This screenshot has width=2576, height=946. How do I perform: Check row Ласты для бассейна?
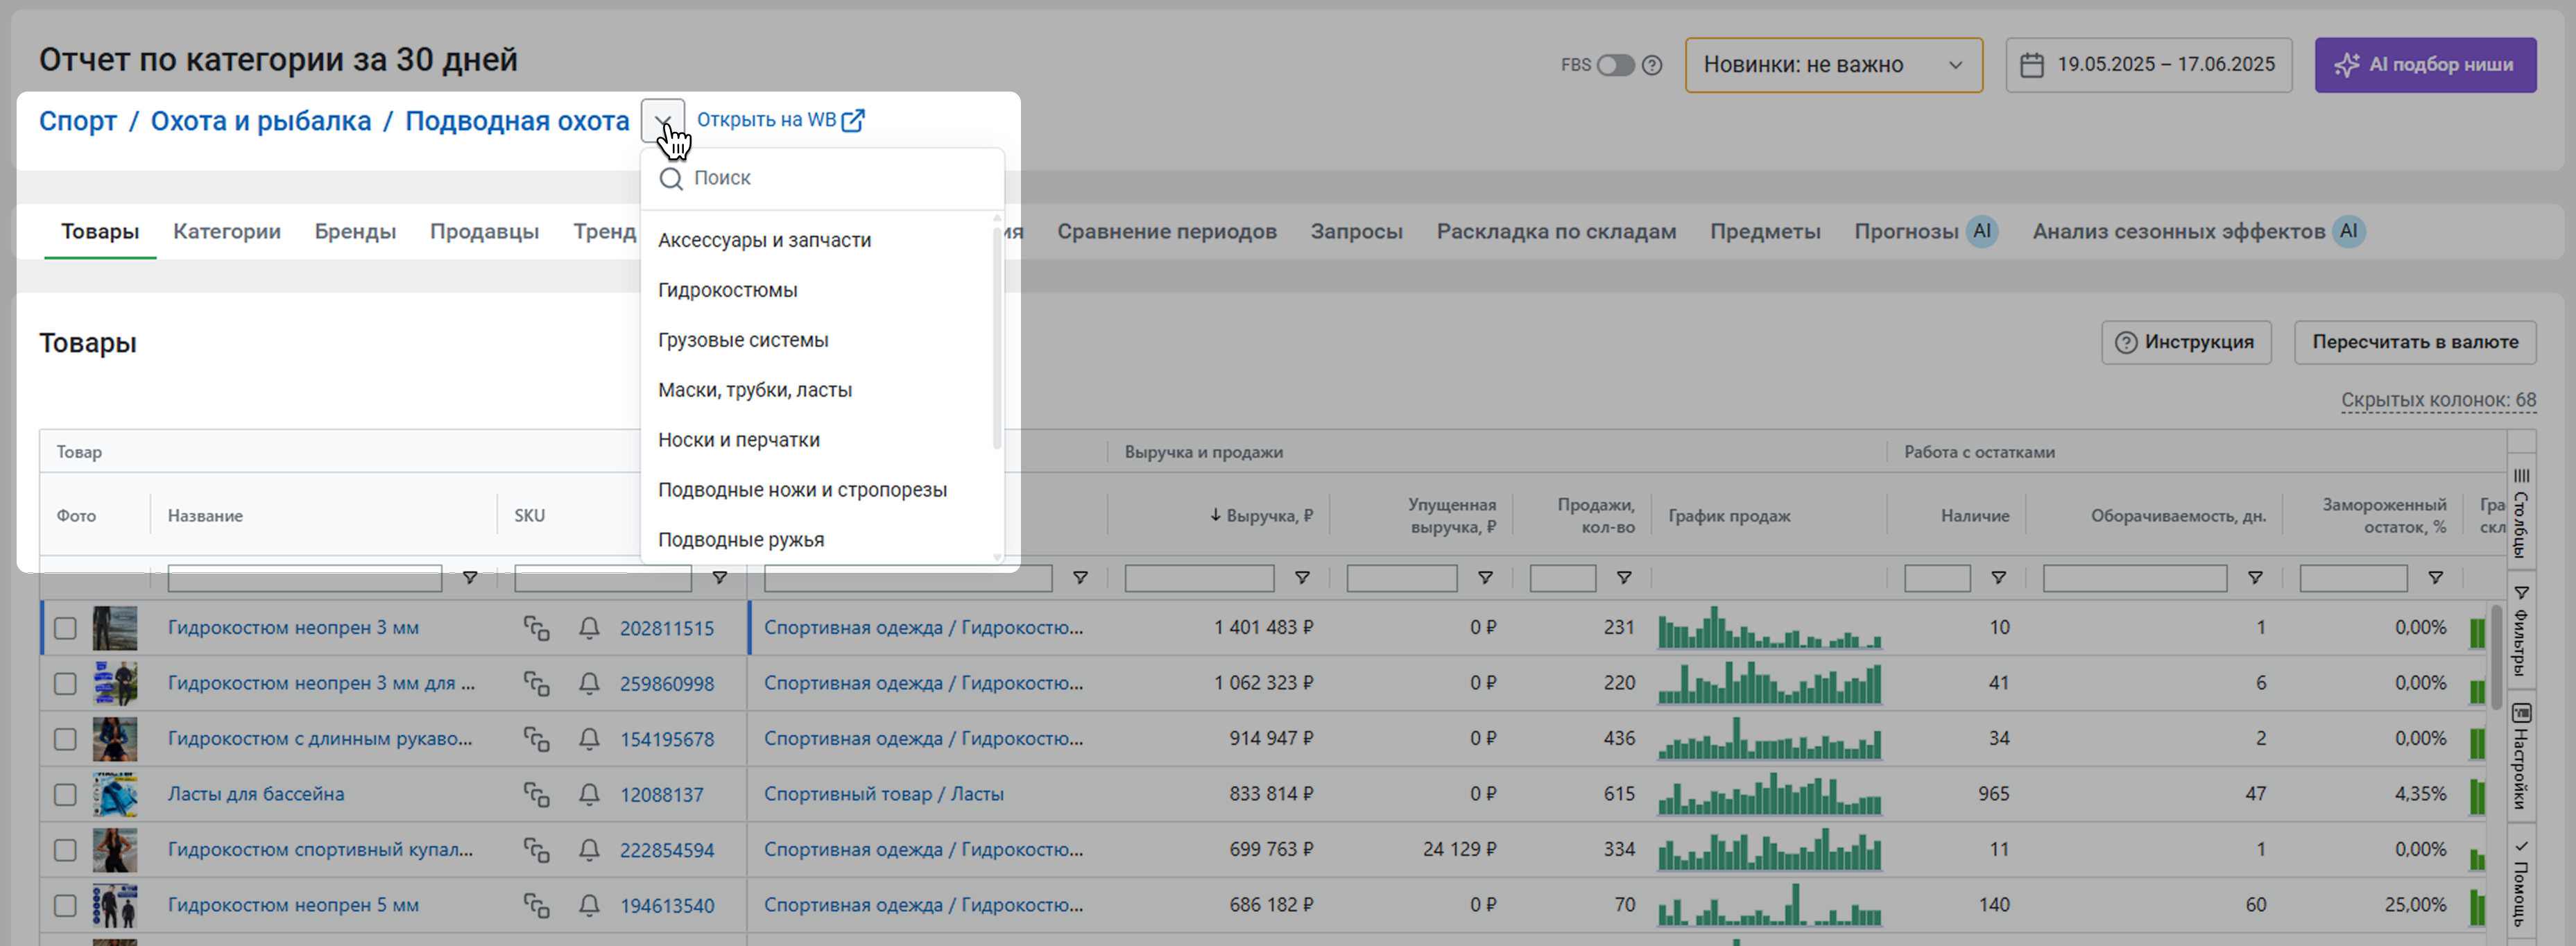pos(65,795)
